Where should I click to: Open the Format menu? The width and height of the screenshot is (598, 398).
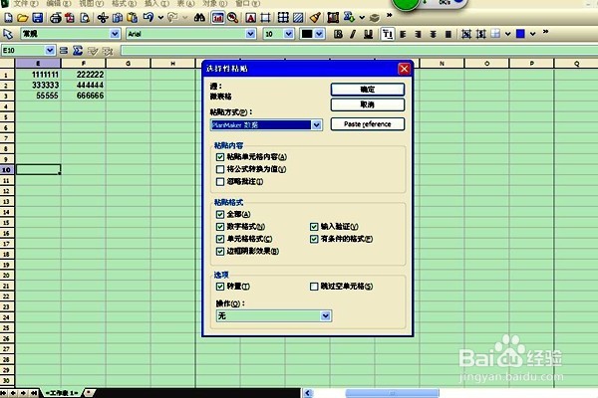pos(124,3)
